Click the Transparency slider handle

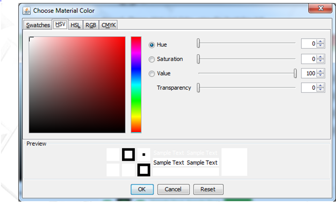[199, 88]
